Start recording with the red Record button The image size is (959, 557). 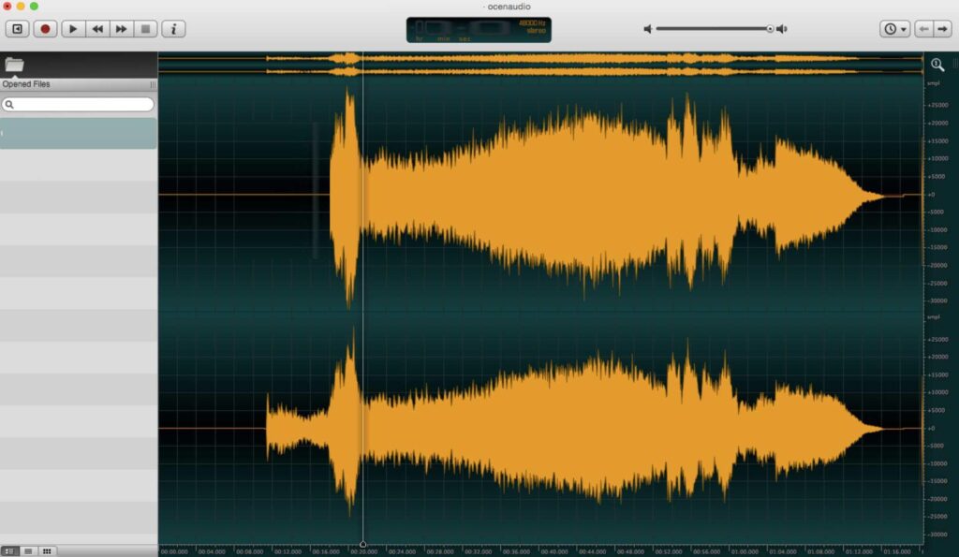(x=45, y=29)
